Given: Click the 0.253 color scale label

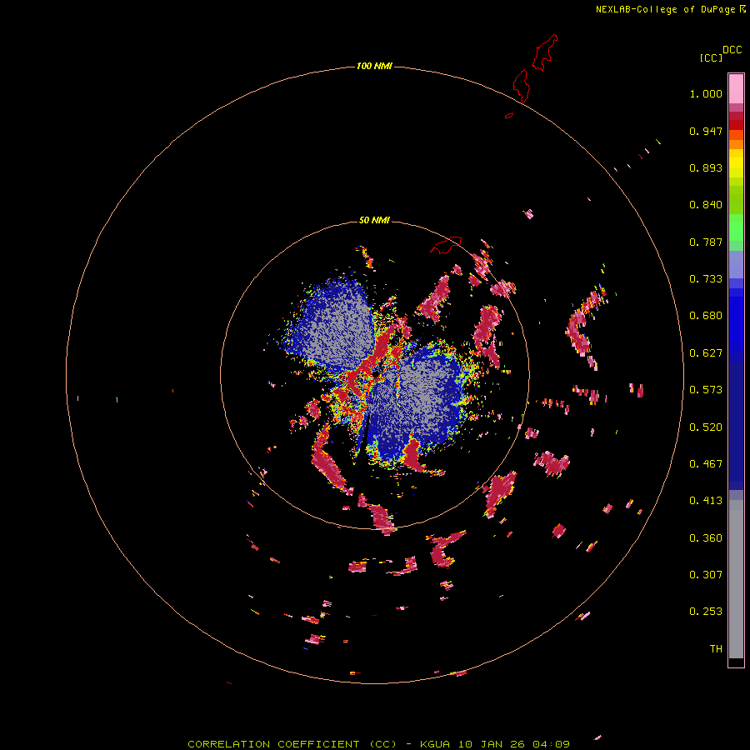Looking at the screenshot, I should [x=706, y=612].
